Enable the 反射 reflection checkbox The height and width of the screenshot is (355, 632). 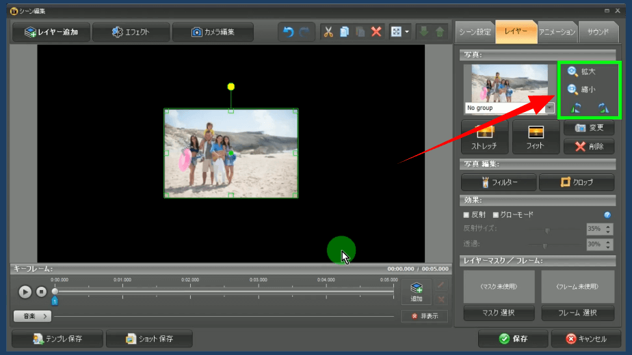[x=466, y=215]
